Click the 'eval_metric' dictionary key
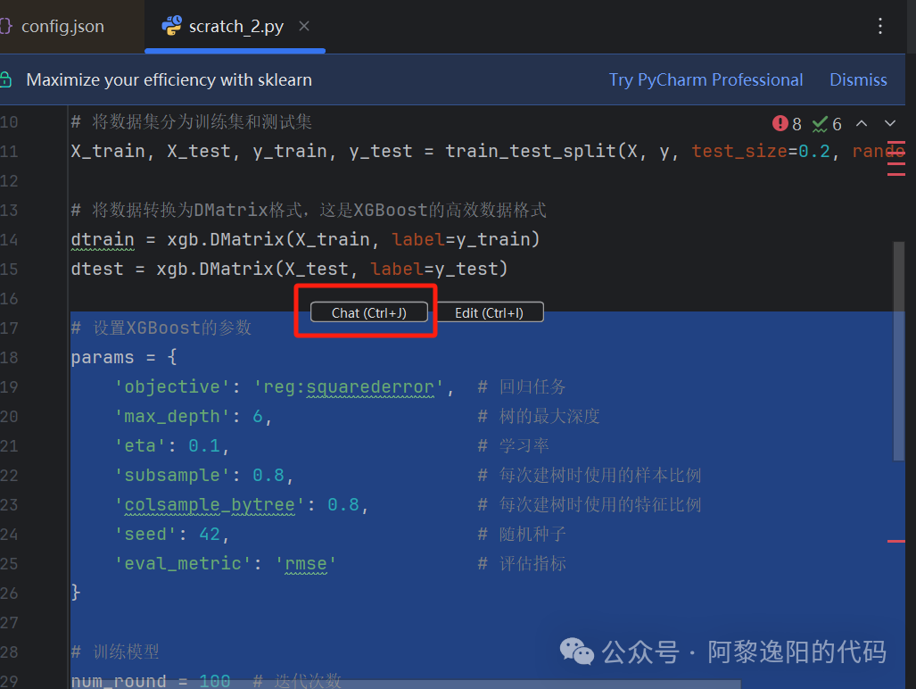The height and width of the screenshot is (689, 916). (x=183, y=563)
